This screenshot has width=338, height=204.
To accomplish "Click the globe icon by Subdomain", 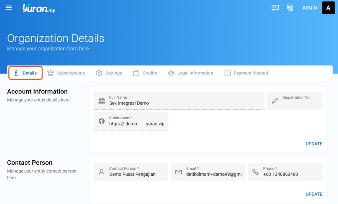I will click(x=101, y=121).
